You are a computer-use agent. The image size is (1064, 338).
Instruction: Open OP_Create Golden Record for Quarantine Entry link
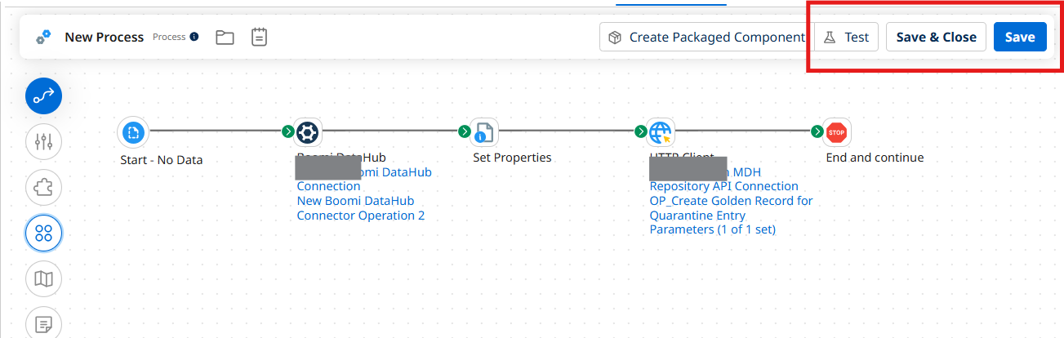[x=731, y=208]
